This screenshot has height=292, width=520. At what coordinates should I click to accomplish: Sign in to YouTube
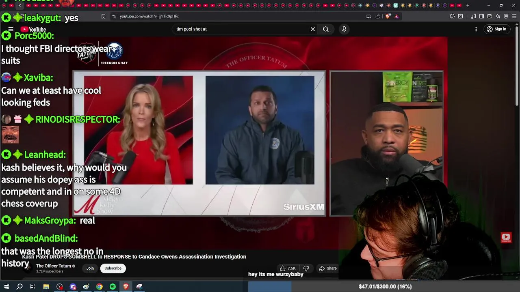pyautogui.click(x=496, y=29)
